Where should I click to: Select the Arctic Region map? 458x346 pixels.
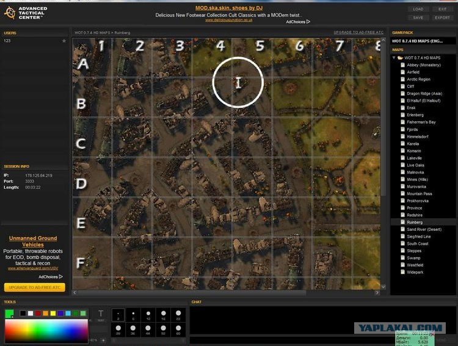coord(418,79)
